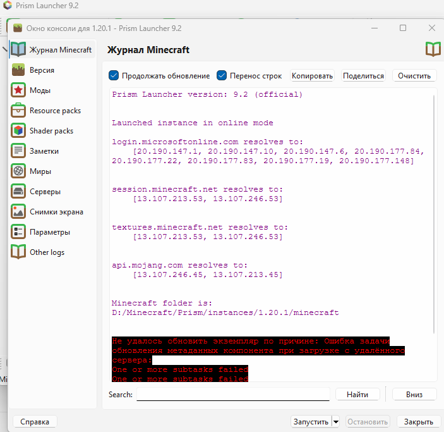
Task: Click the Параметры settings list icon
Action: [18, 231]
